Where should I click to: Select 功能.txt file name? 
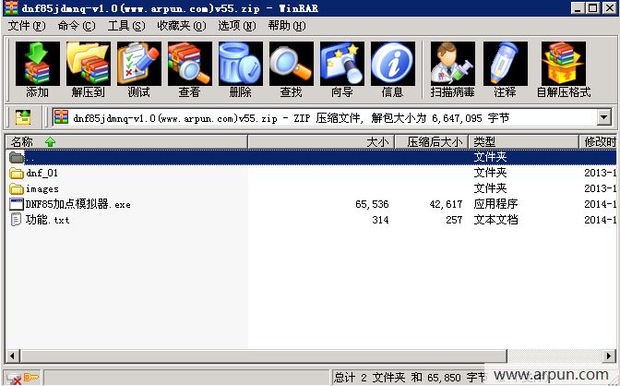pos(47,220)
